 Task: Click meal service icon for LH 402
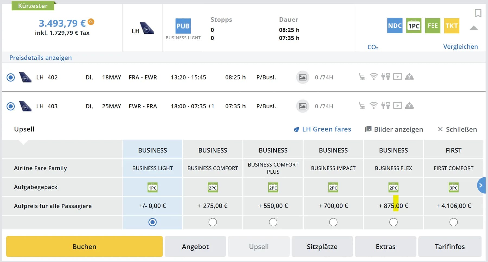point(409,77)
